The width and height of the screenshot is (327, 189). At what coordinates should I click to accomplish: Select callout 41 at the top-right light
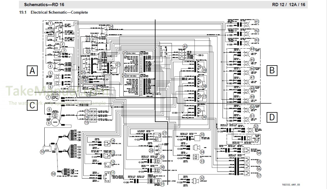[256, 22]
